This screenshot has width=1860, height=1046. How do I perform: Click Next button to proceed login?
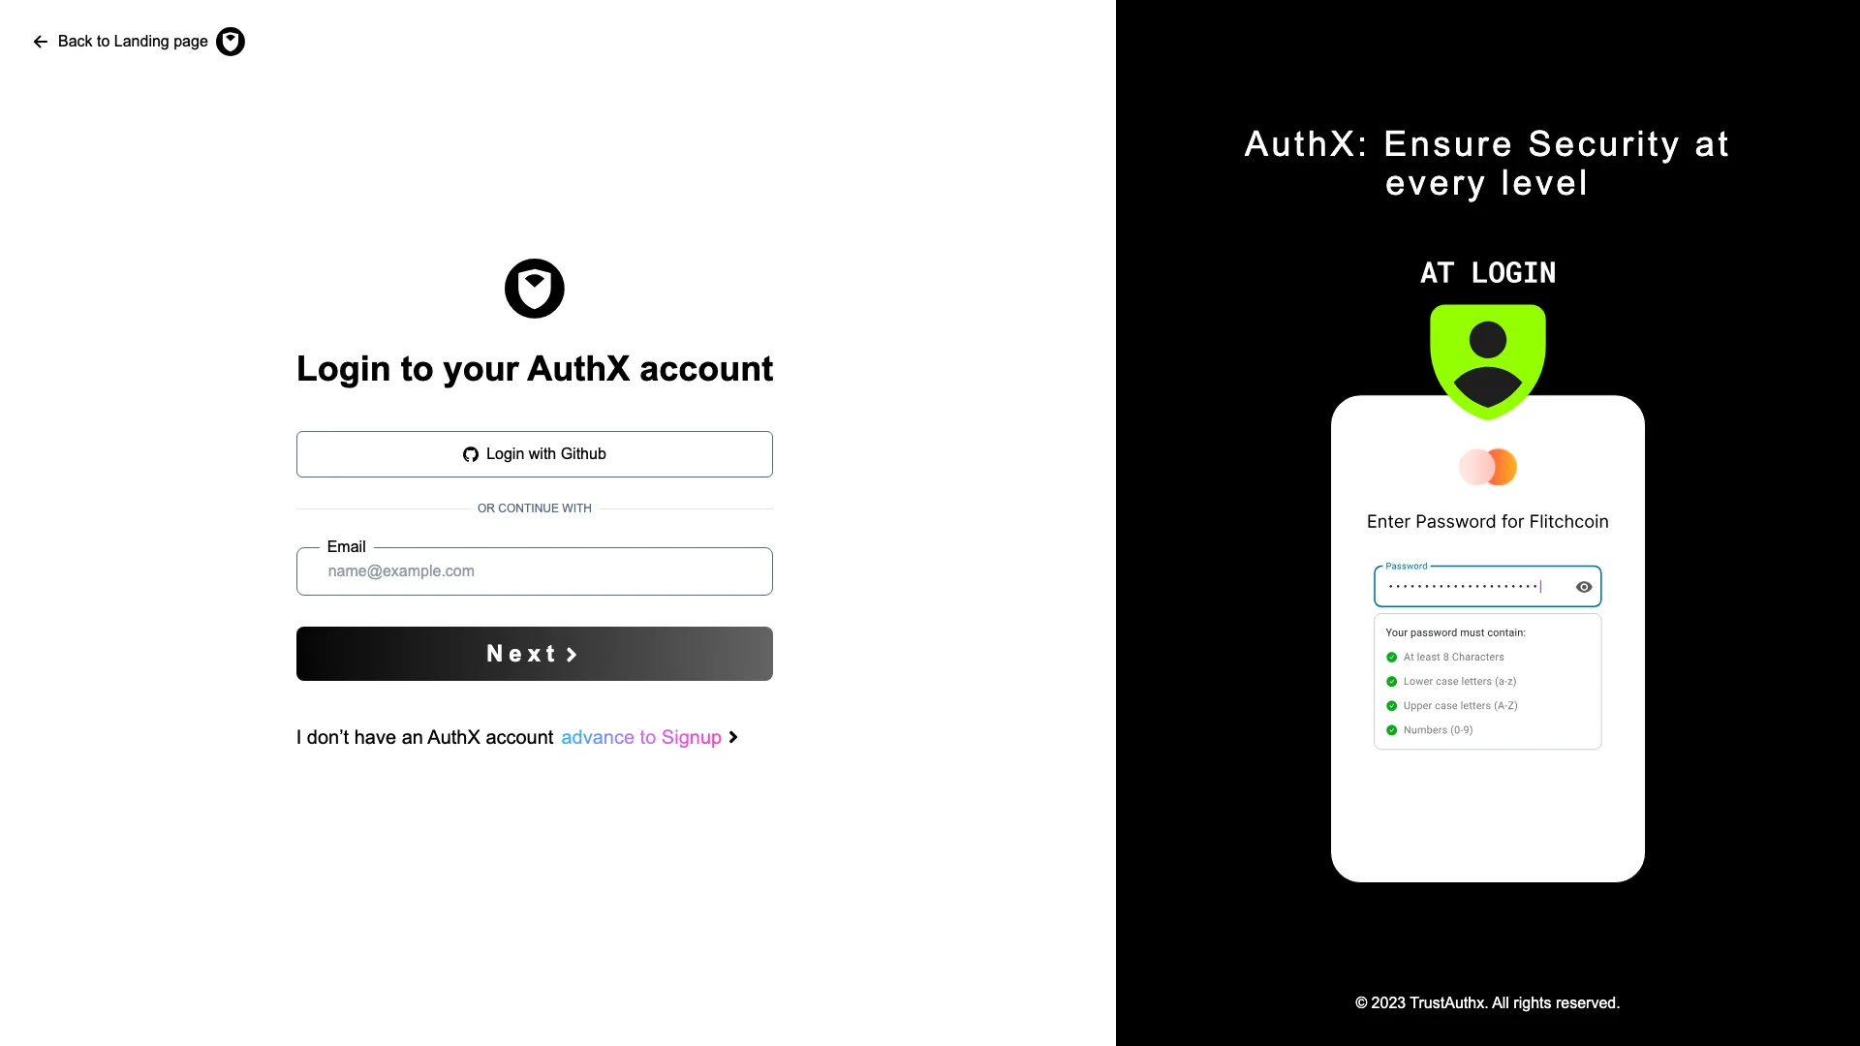click(x=534, y=654)
